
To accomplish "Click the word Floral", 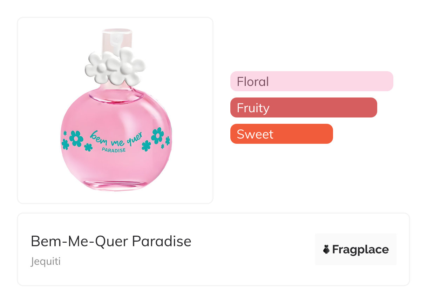I will 253,82.
